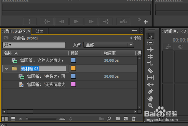
Task: Switch to the 效果 tab
Action: (x=39, y=31)
